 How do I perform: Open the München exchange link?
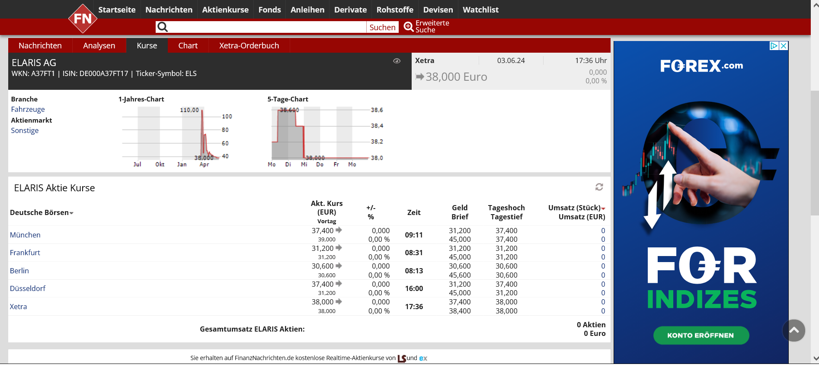(25, 235)
